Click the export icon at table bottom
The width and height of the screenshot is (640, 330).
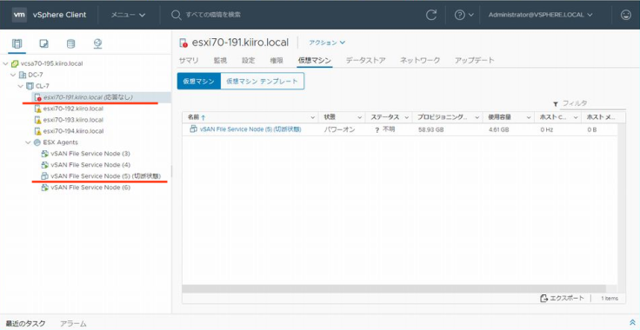coord(543,298)
